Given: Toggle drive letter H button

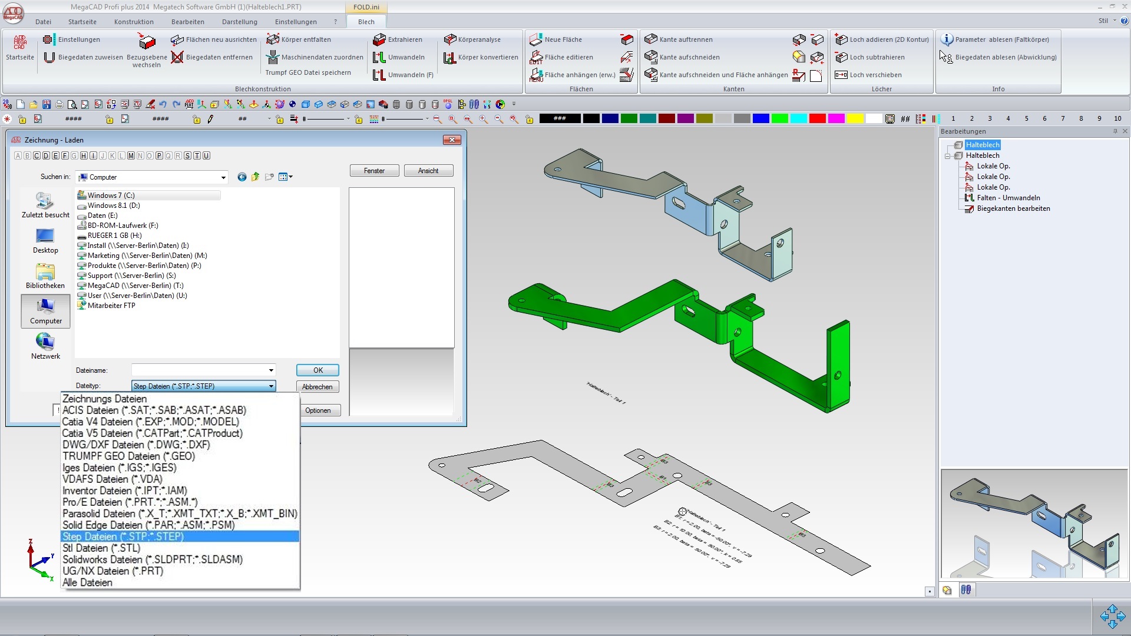Looking at the screenshot, I should tap(84, 156).
